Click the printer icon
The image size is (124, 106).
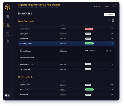pyautogui.click(x=113, y=20)
